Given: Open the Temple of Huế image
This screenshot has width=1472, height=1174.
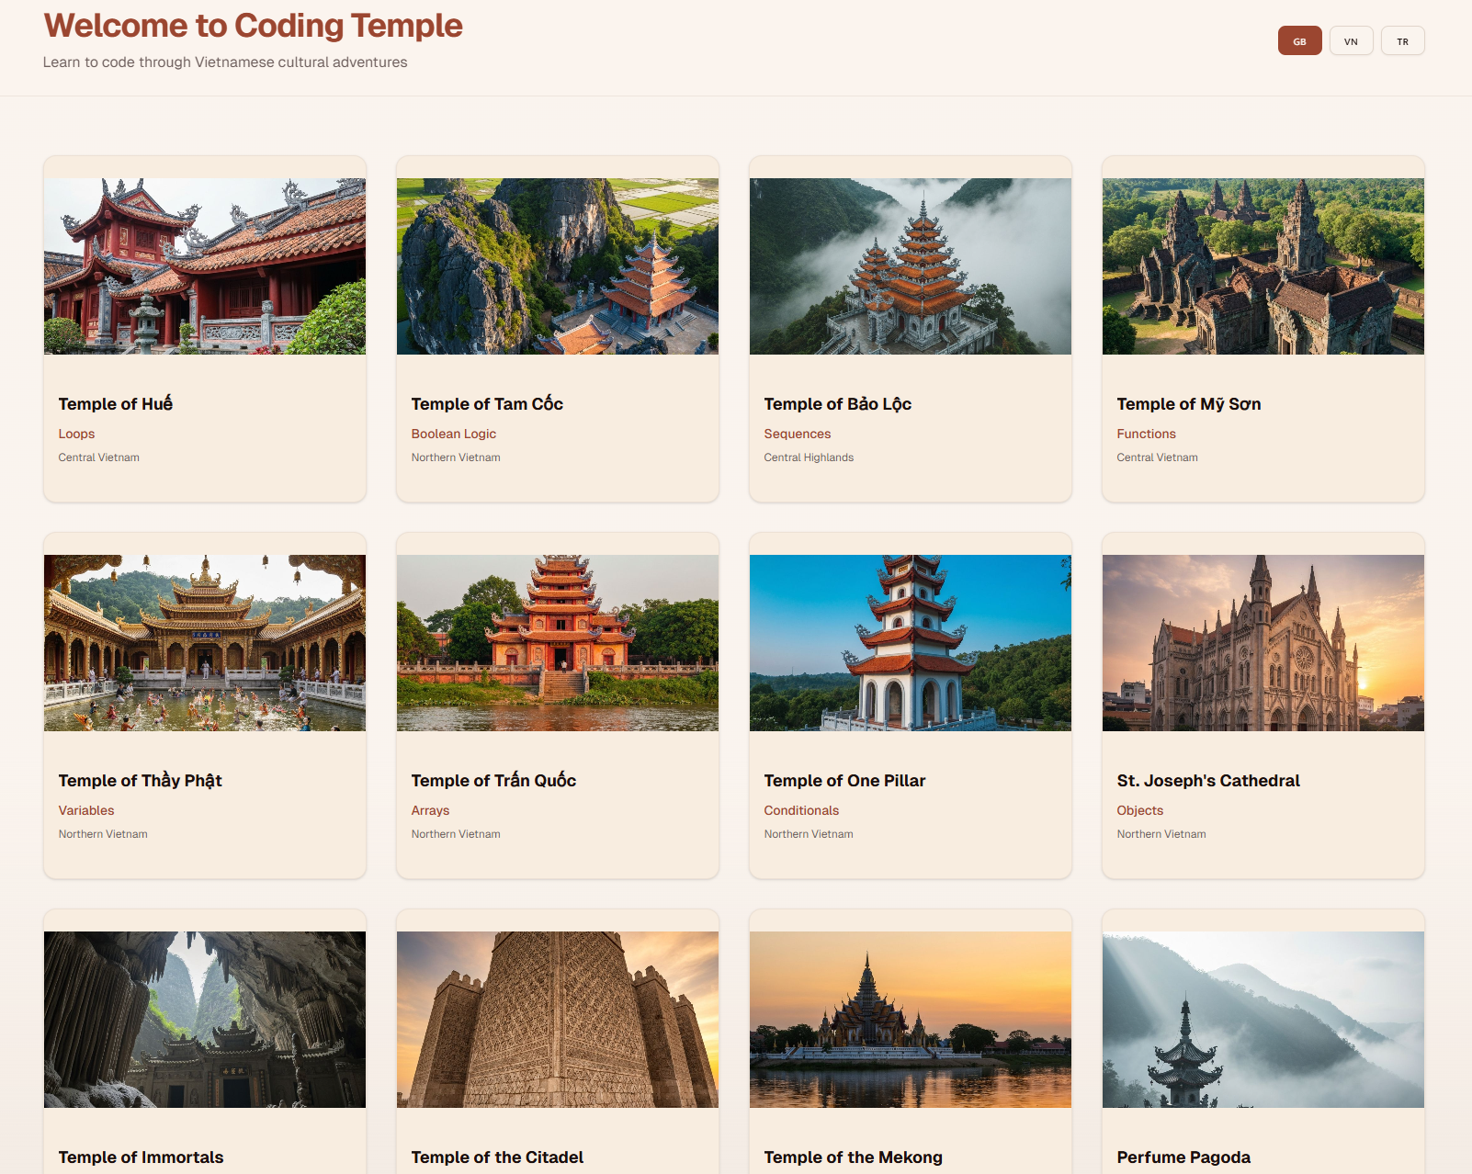Looking at the screenshot, I should coord(205,266).
